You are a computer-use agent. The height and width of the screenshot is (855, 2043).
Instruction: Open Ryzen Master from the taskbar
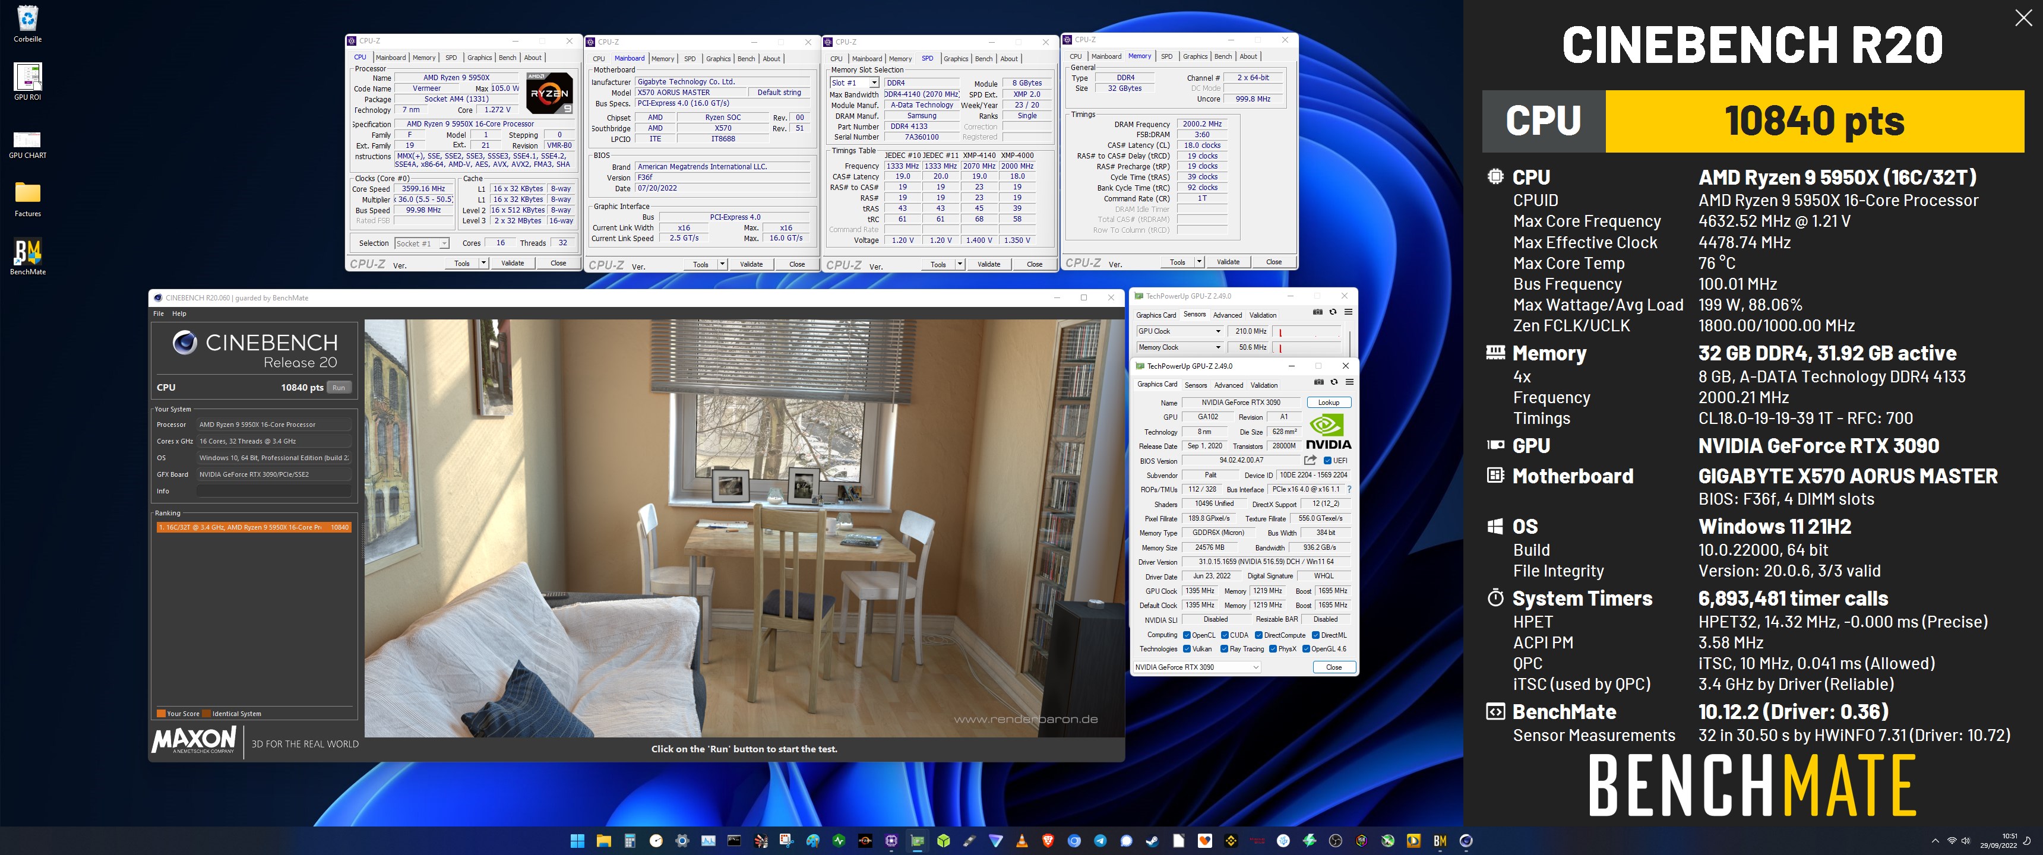pos(865,841)
